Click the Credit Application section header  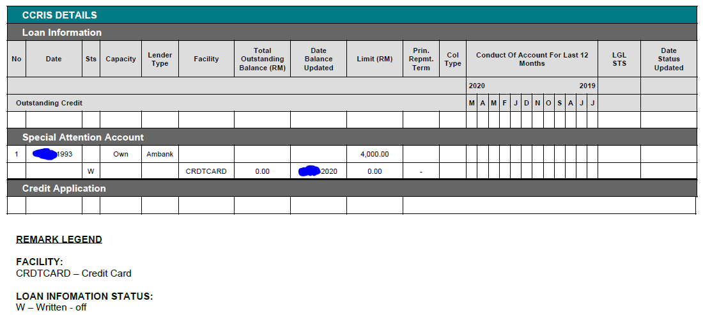point(64,188)
